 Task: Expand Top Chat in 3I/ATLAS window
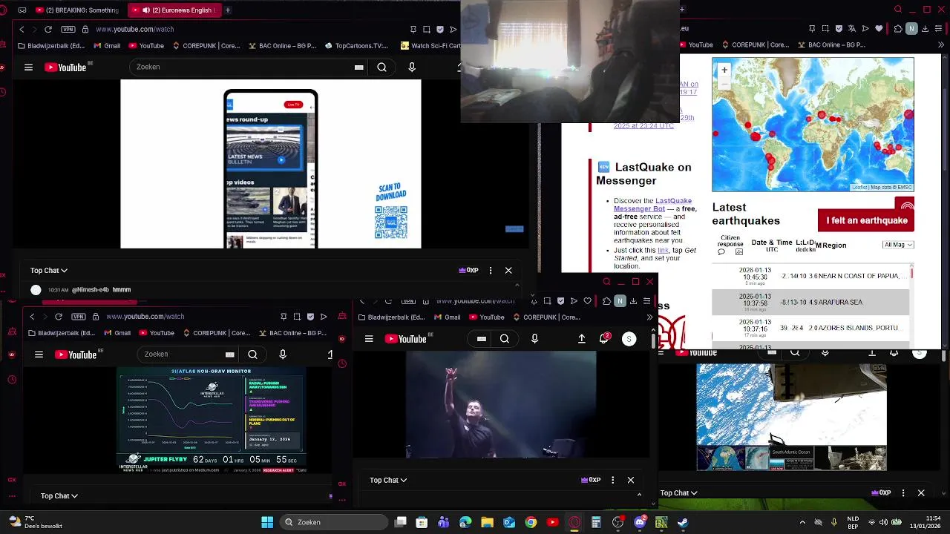[x=59, y=495]
